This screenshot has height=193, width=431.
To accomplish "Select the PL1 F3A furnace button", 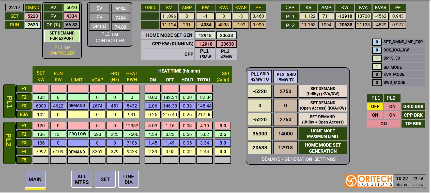I will pyautogui.click(x=24, y=114).
